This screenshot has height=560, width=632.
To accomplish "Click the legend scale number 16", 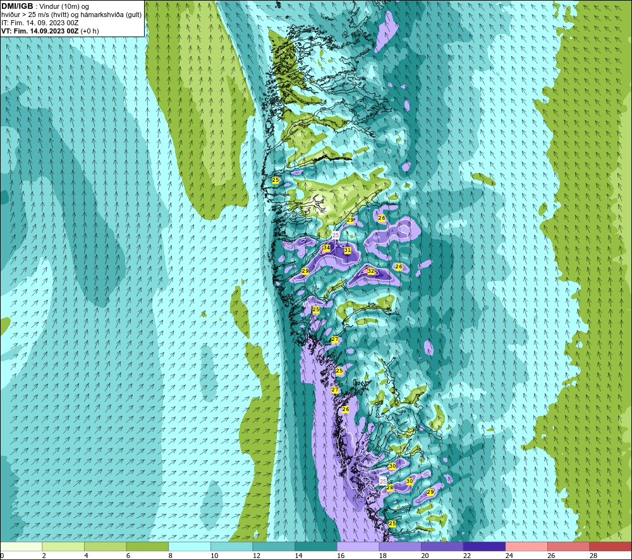I will tap(341, 556).
